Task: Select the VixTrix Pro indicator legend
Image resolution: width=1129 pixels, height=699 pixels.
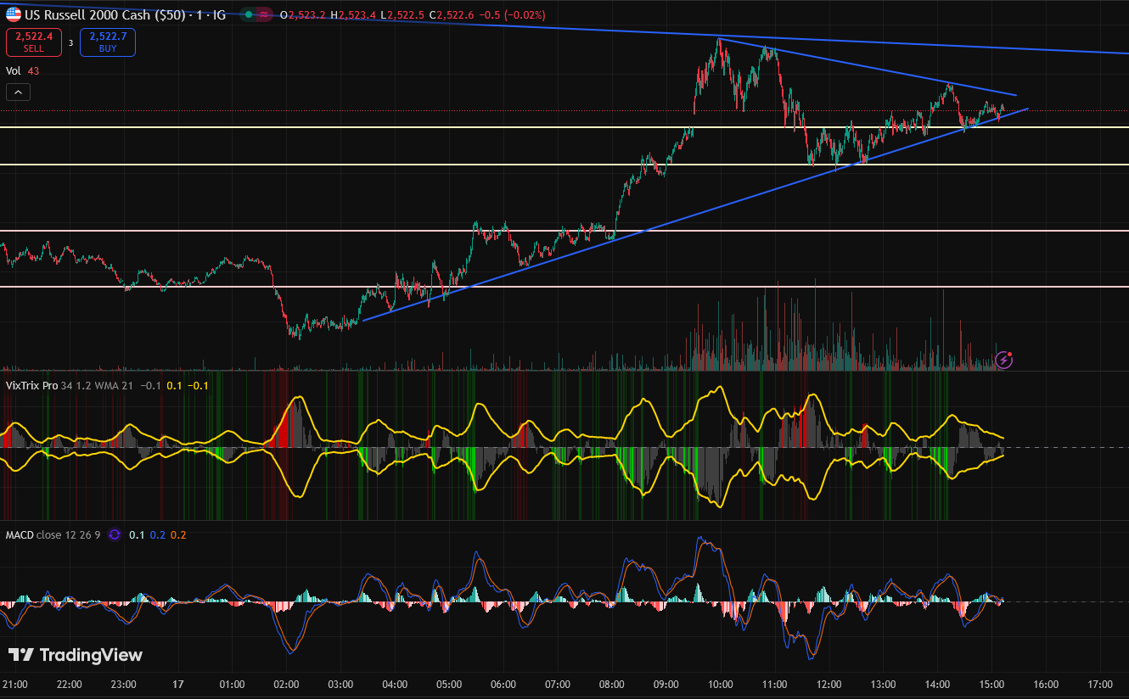Action: pyautogui.click(x=31, y=385)
